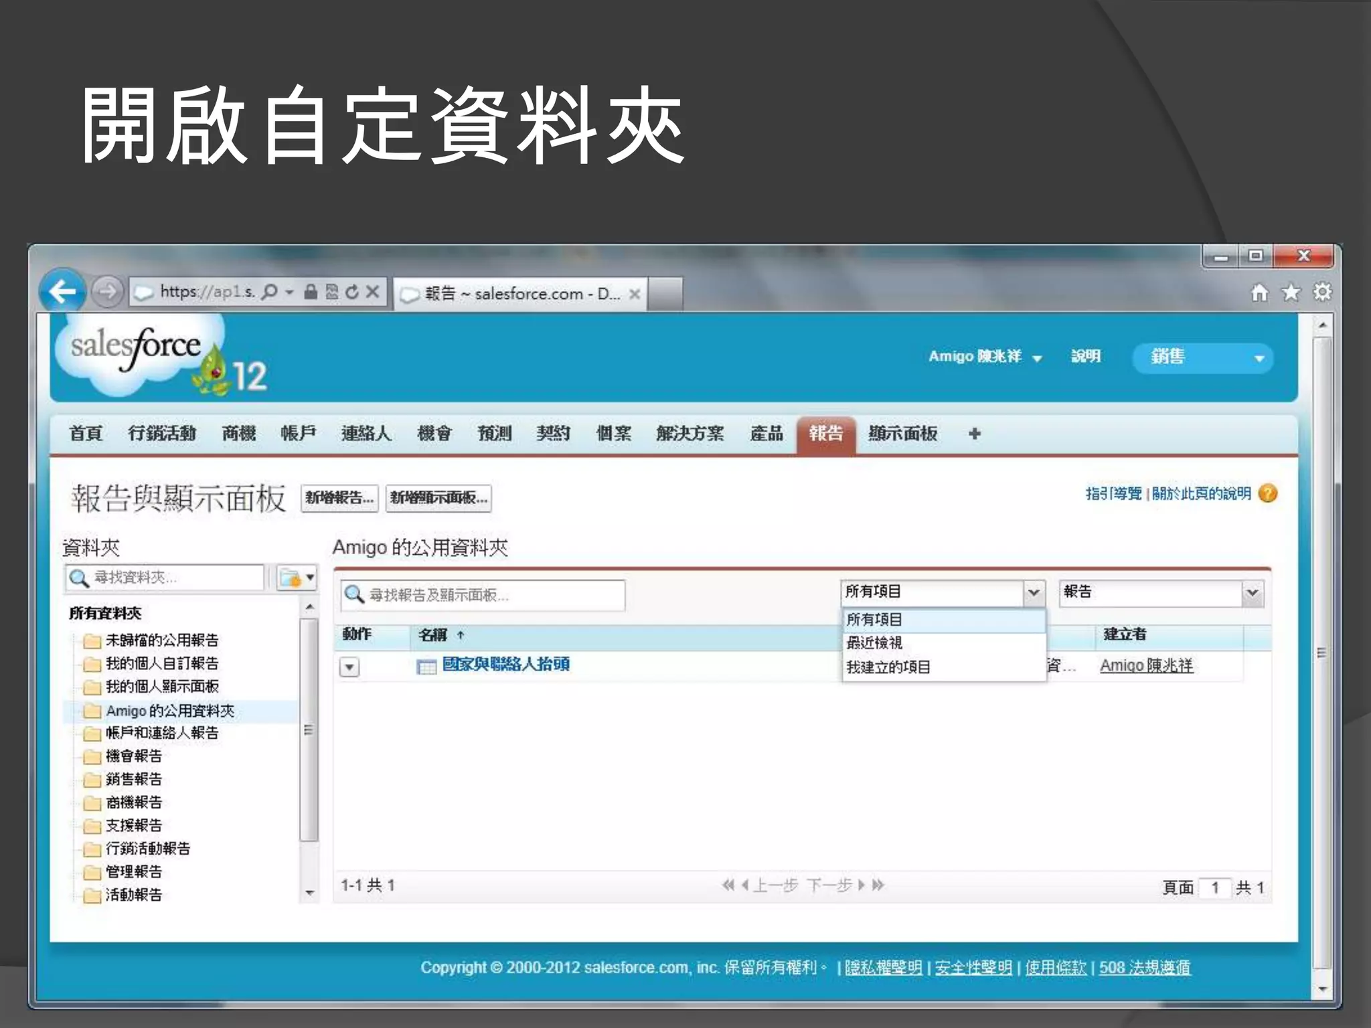1371x1028 pixels.
Task: Click the browser back arrow button
Action: click(x=62, y=292)
